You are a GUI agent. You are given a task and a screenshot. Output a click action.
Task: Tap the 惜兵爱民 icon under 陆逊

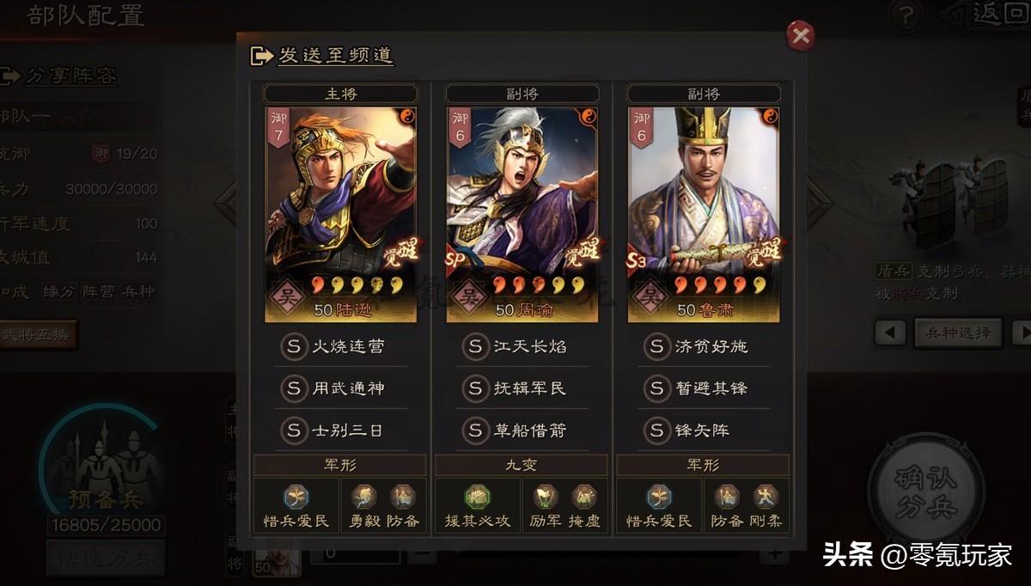tap(296, 505)
